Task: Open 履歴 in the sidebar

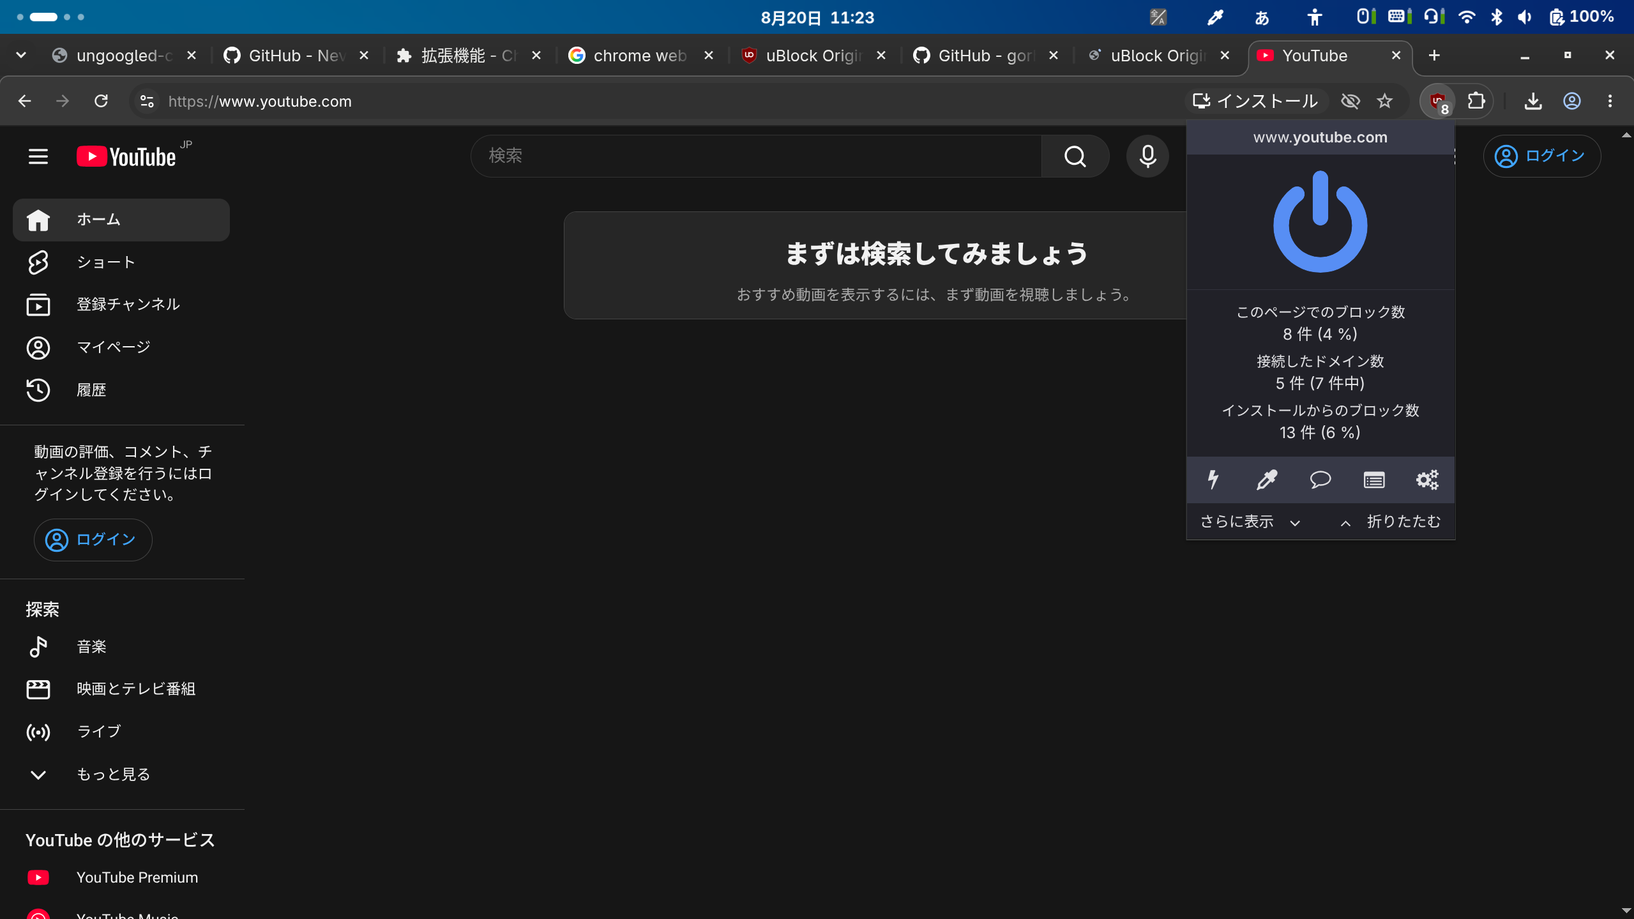Action: (121, 390)
